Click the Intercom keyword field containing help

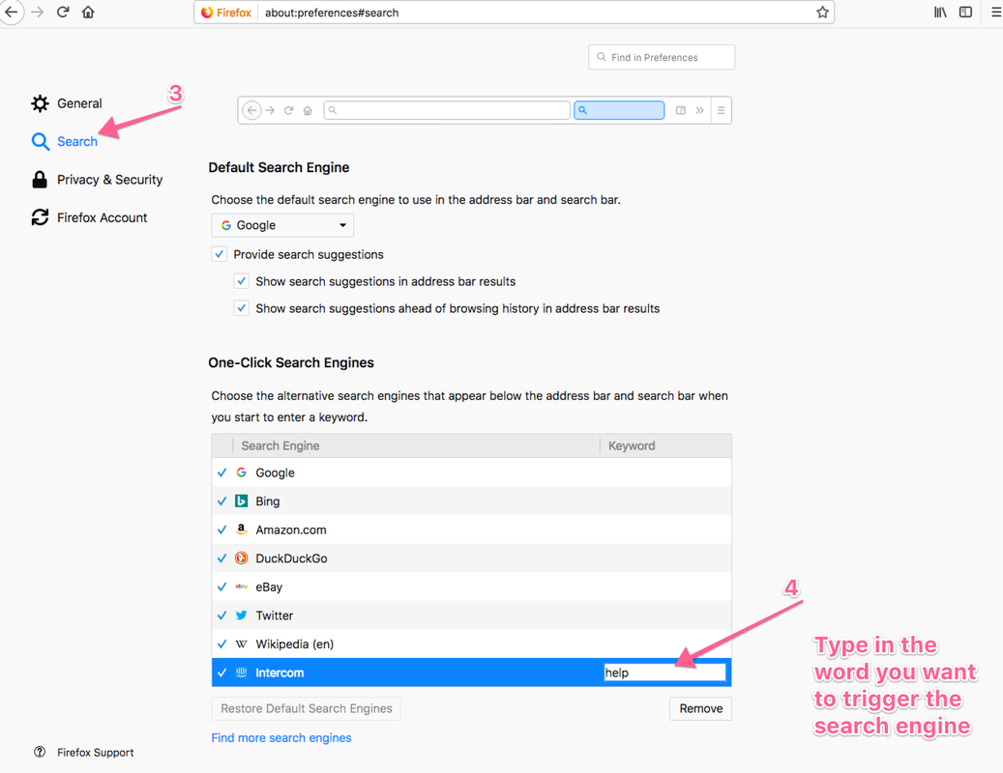664,673
